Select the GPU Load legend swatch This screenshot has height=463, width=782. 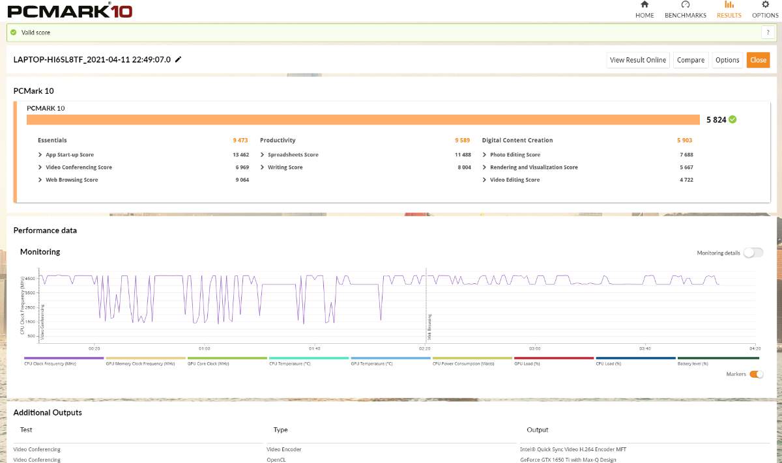554,358
